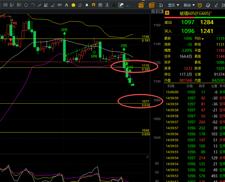Viewport: 225px width, 182px height.
Task: Open the 显示 dropdown menu
Action: click(x=174, y=5)
